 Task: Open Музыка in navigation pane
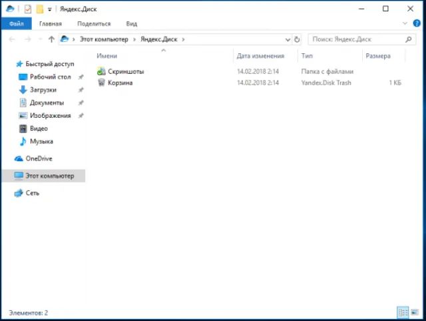(x=41, y=141)
